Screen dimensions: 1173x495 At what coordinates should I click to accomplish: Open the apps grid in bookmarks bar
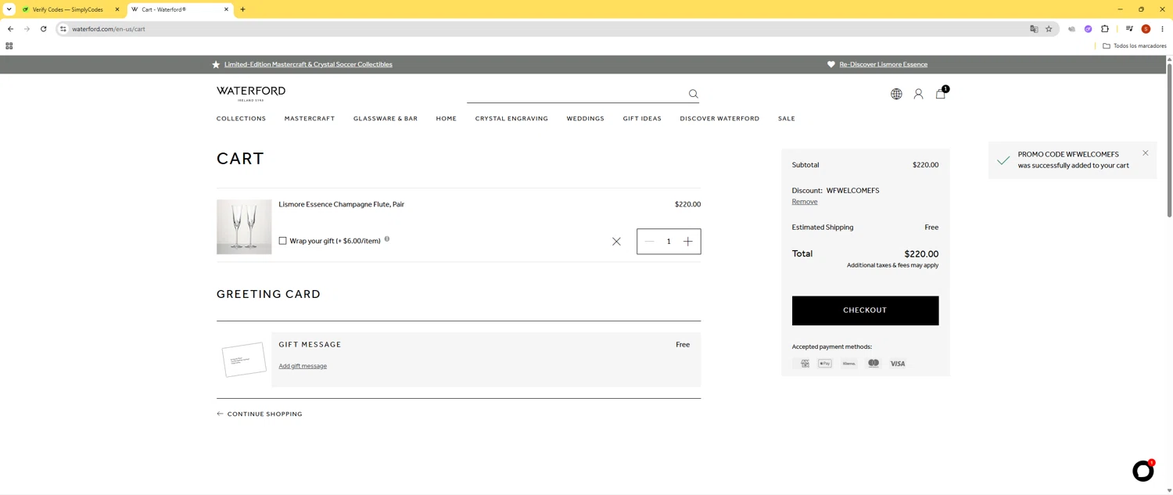pos(9,46)
